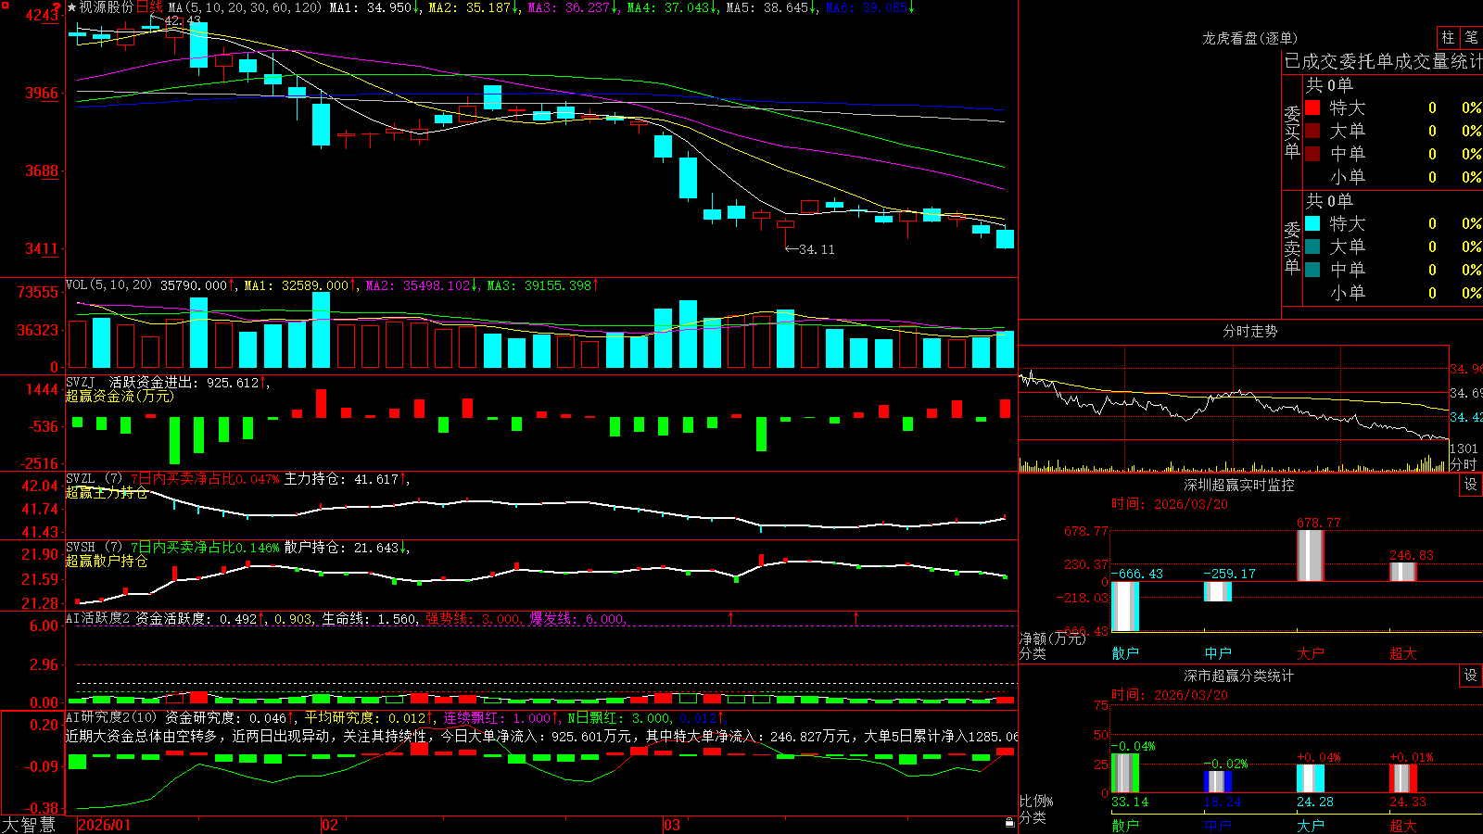Screen dimensions: 1483x834
Task: Click the yellow 超赢散户持仓 label
Action: click(107, 561)
